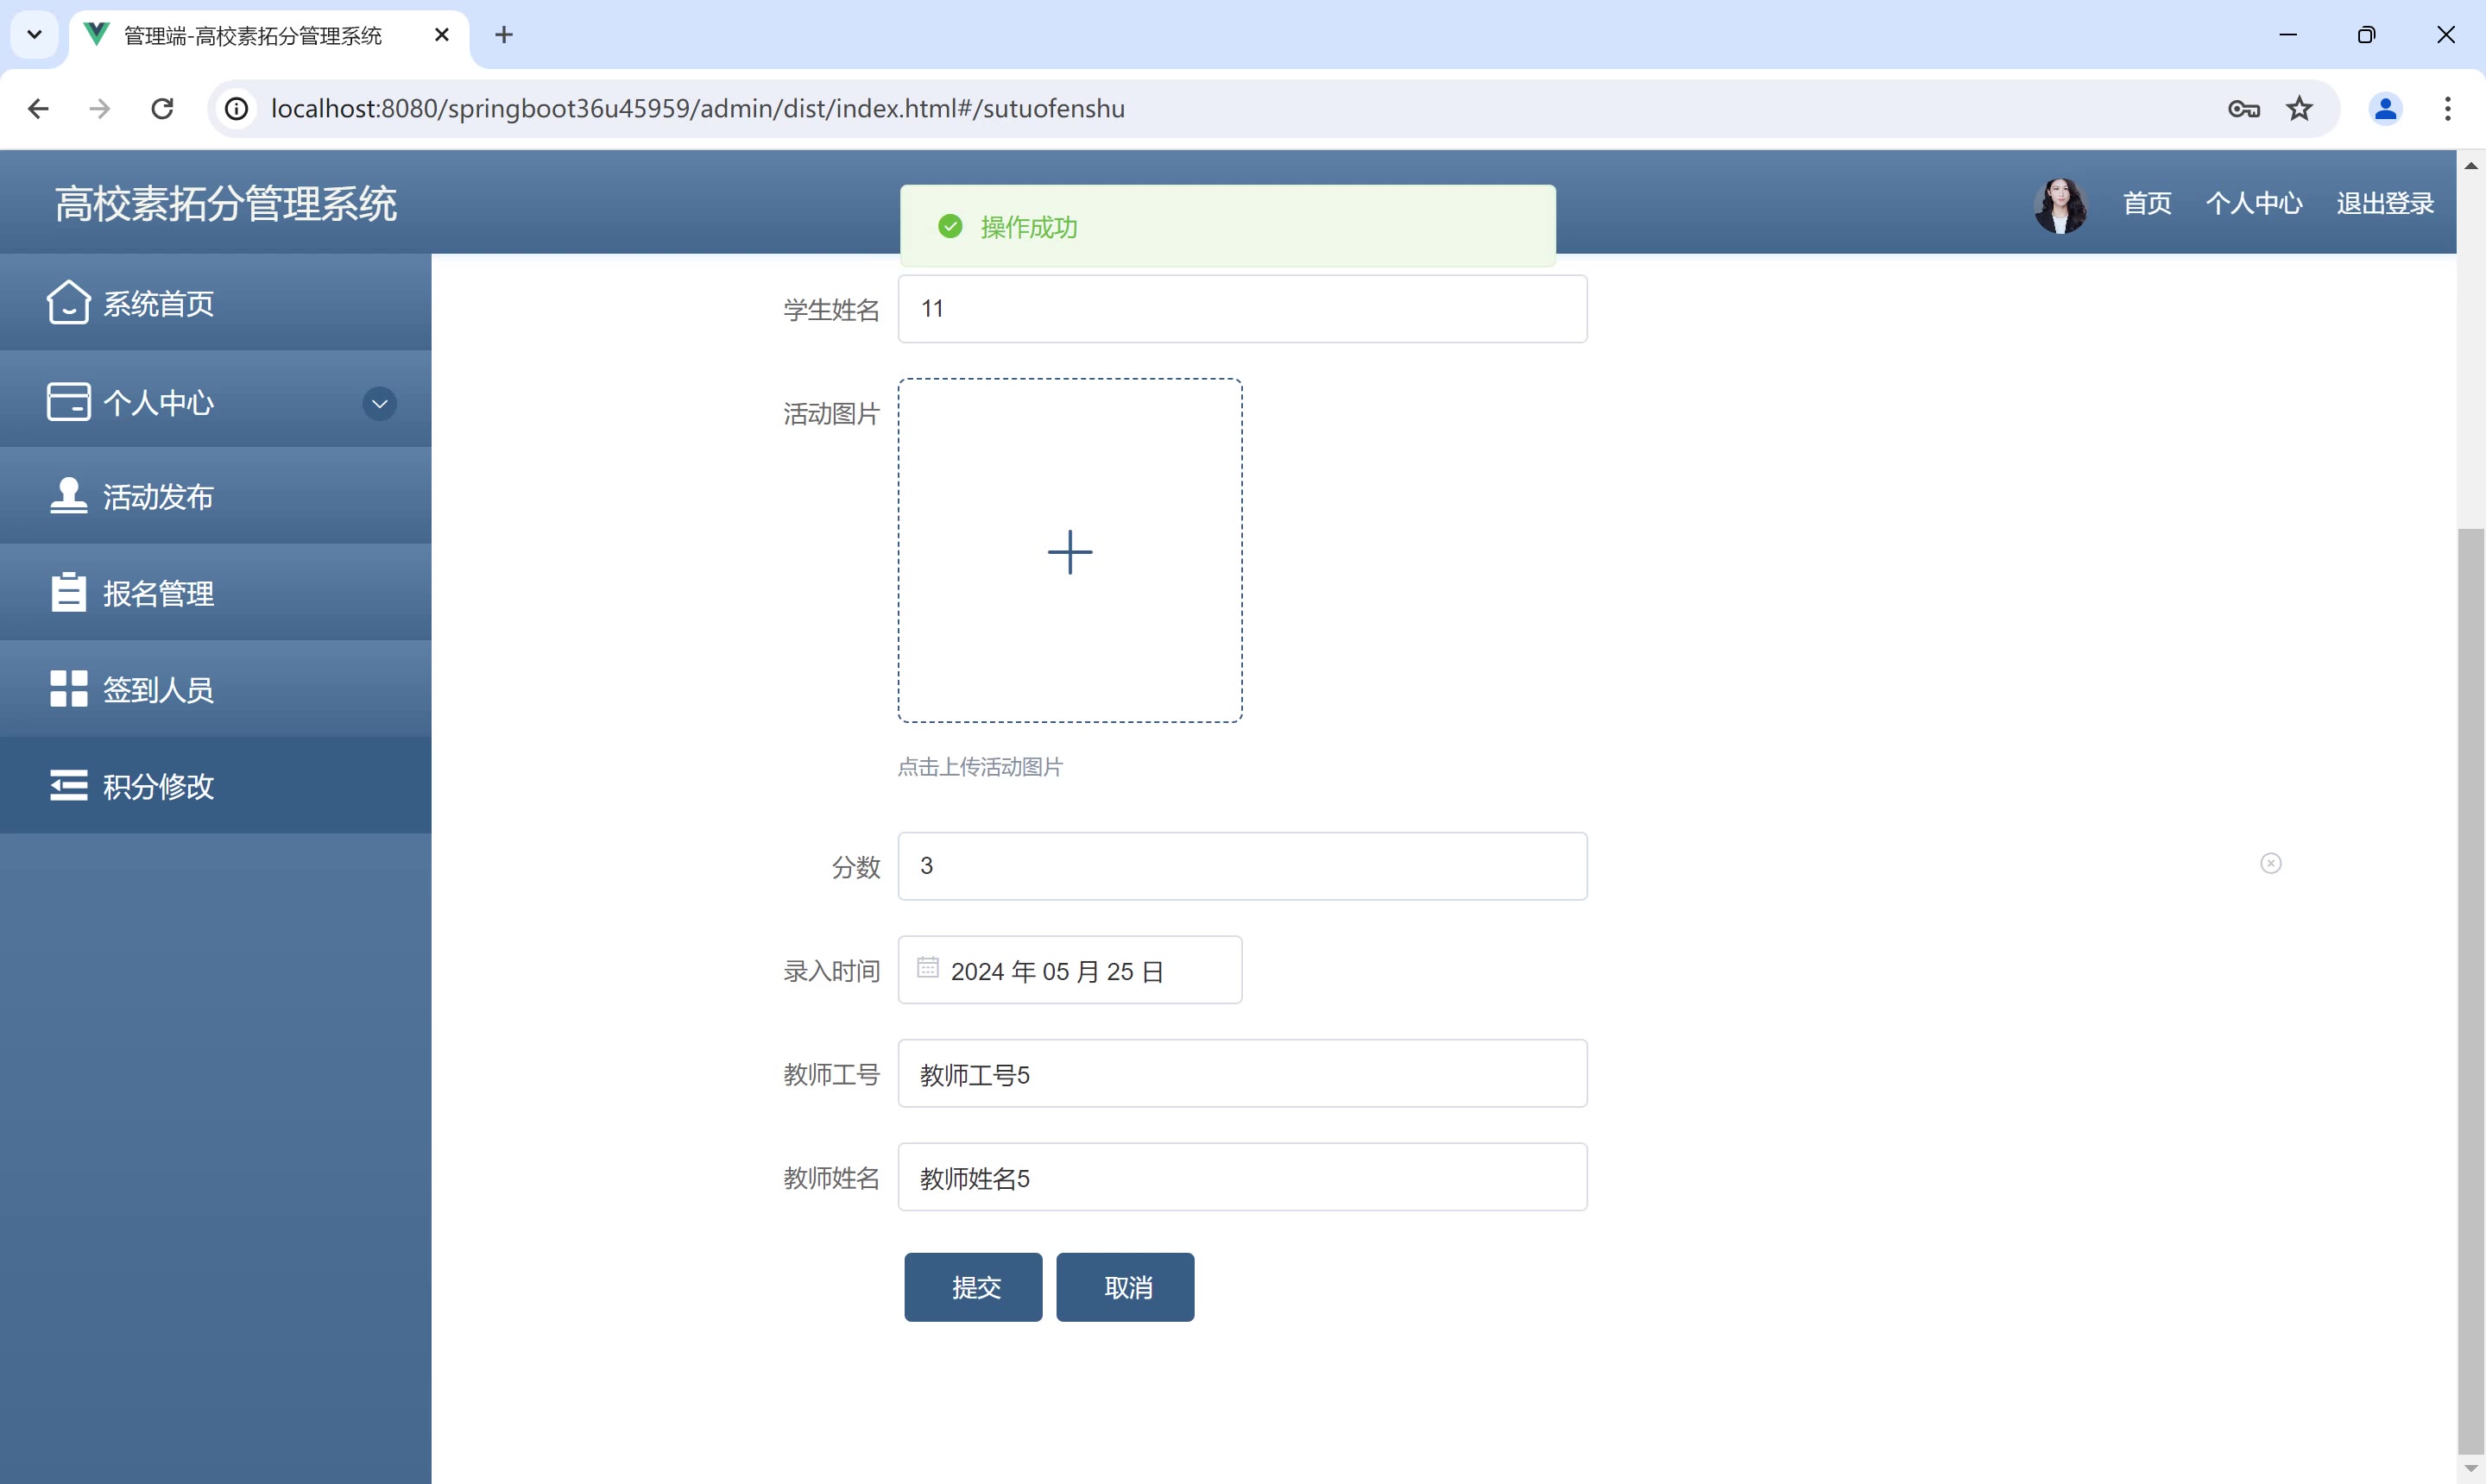
Task: Bookmark this page with the star icon
Action: point(2299,108)
